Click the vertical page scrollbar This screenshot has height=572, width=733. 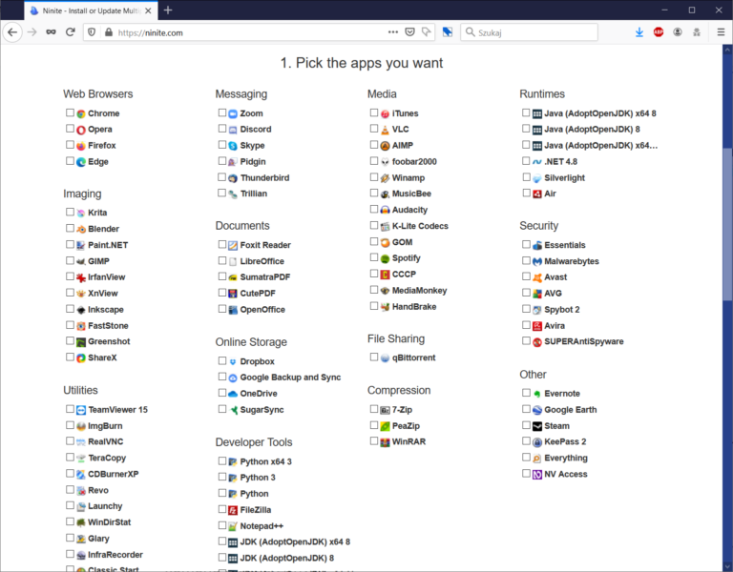[x=727, y=224]
